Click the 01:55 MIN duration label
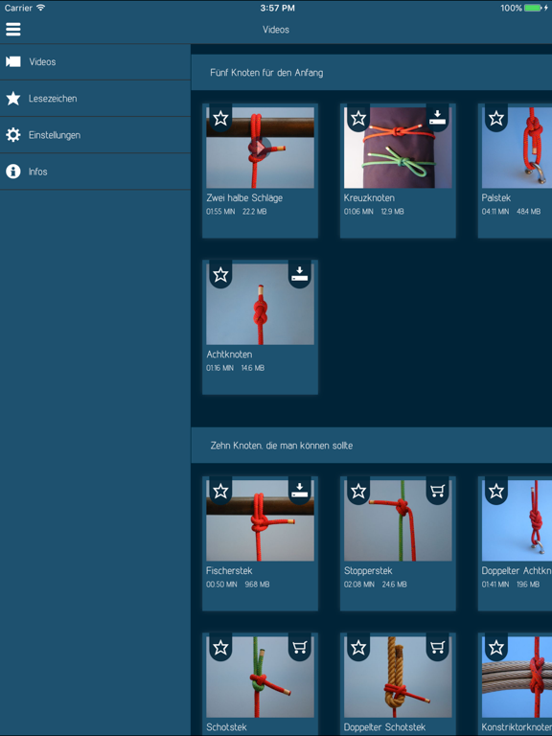 coord(220,212)
